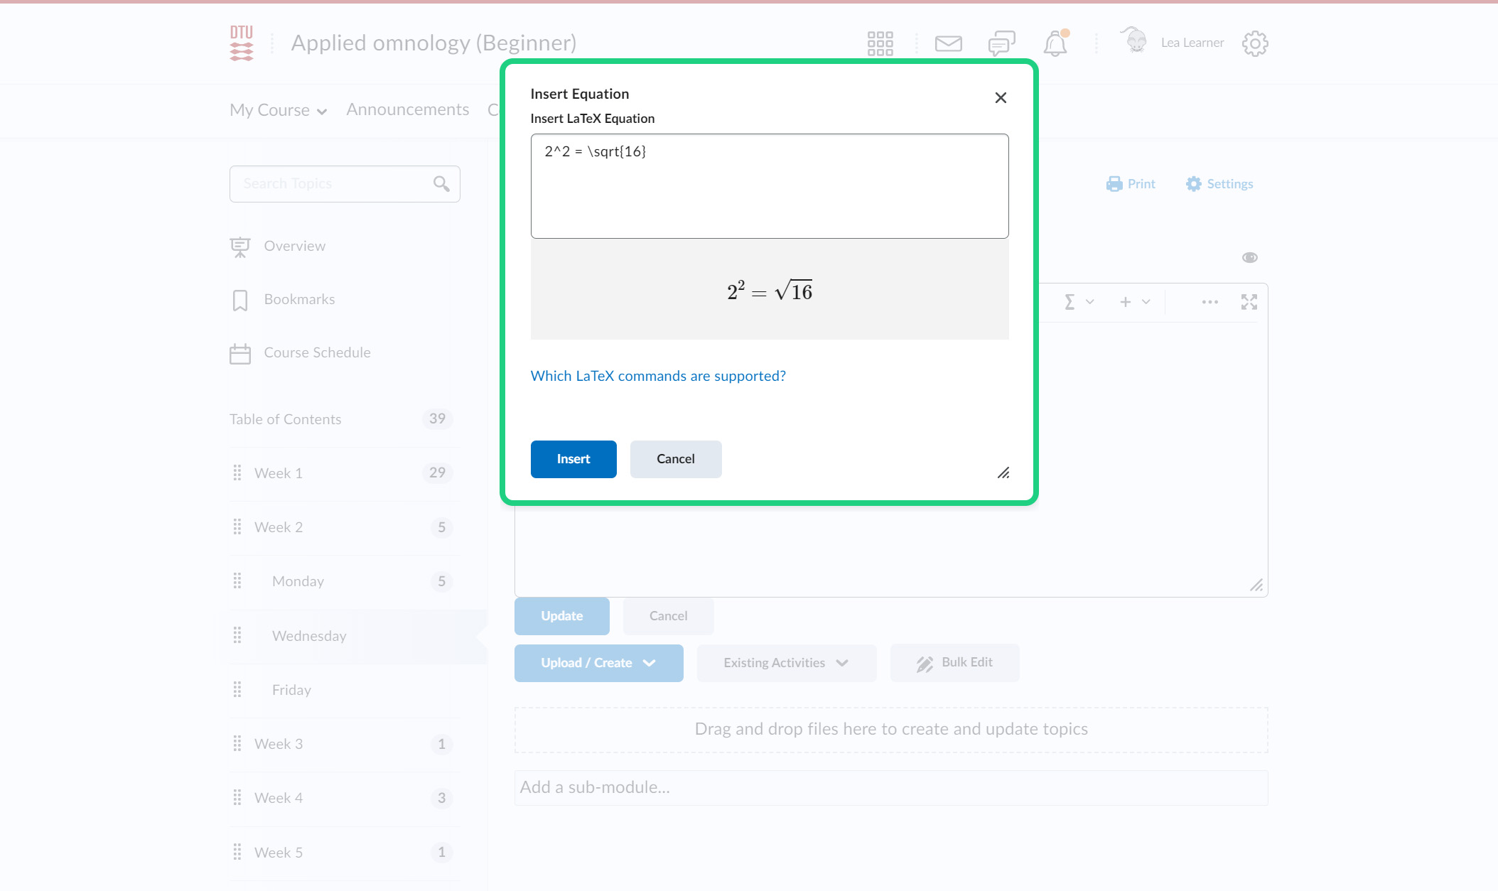
Task: Click the three-dots more actions icon
Action: click(x=1209, y=302)
